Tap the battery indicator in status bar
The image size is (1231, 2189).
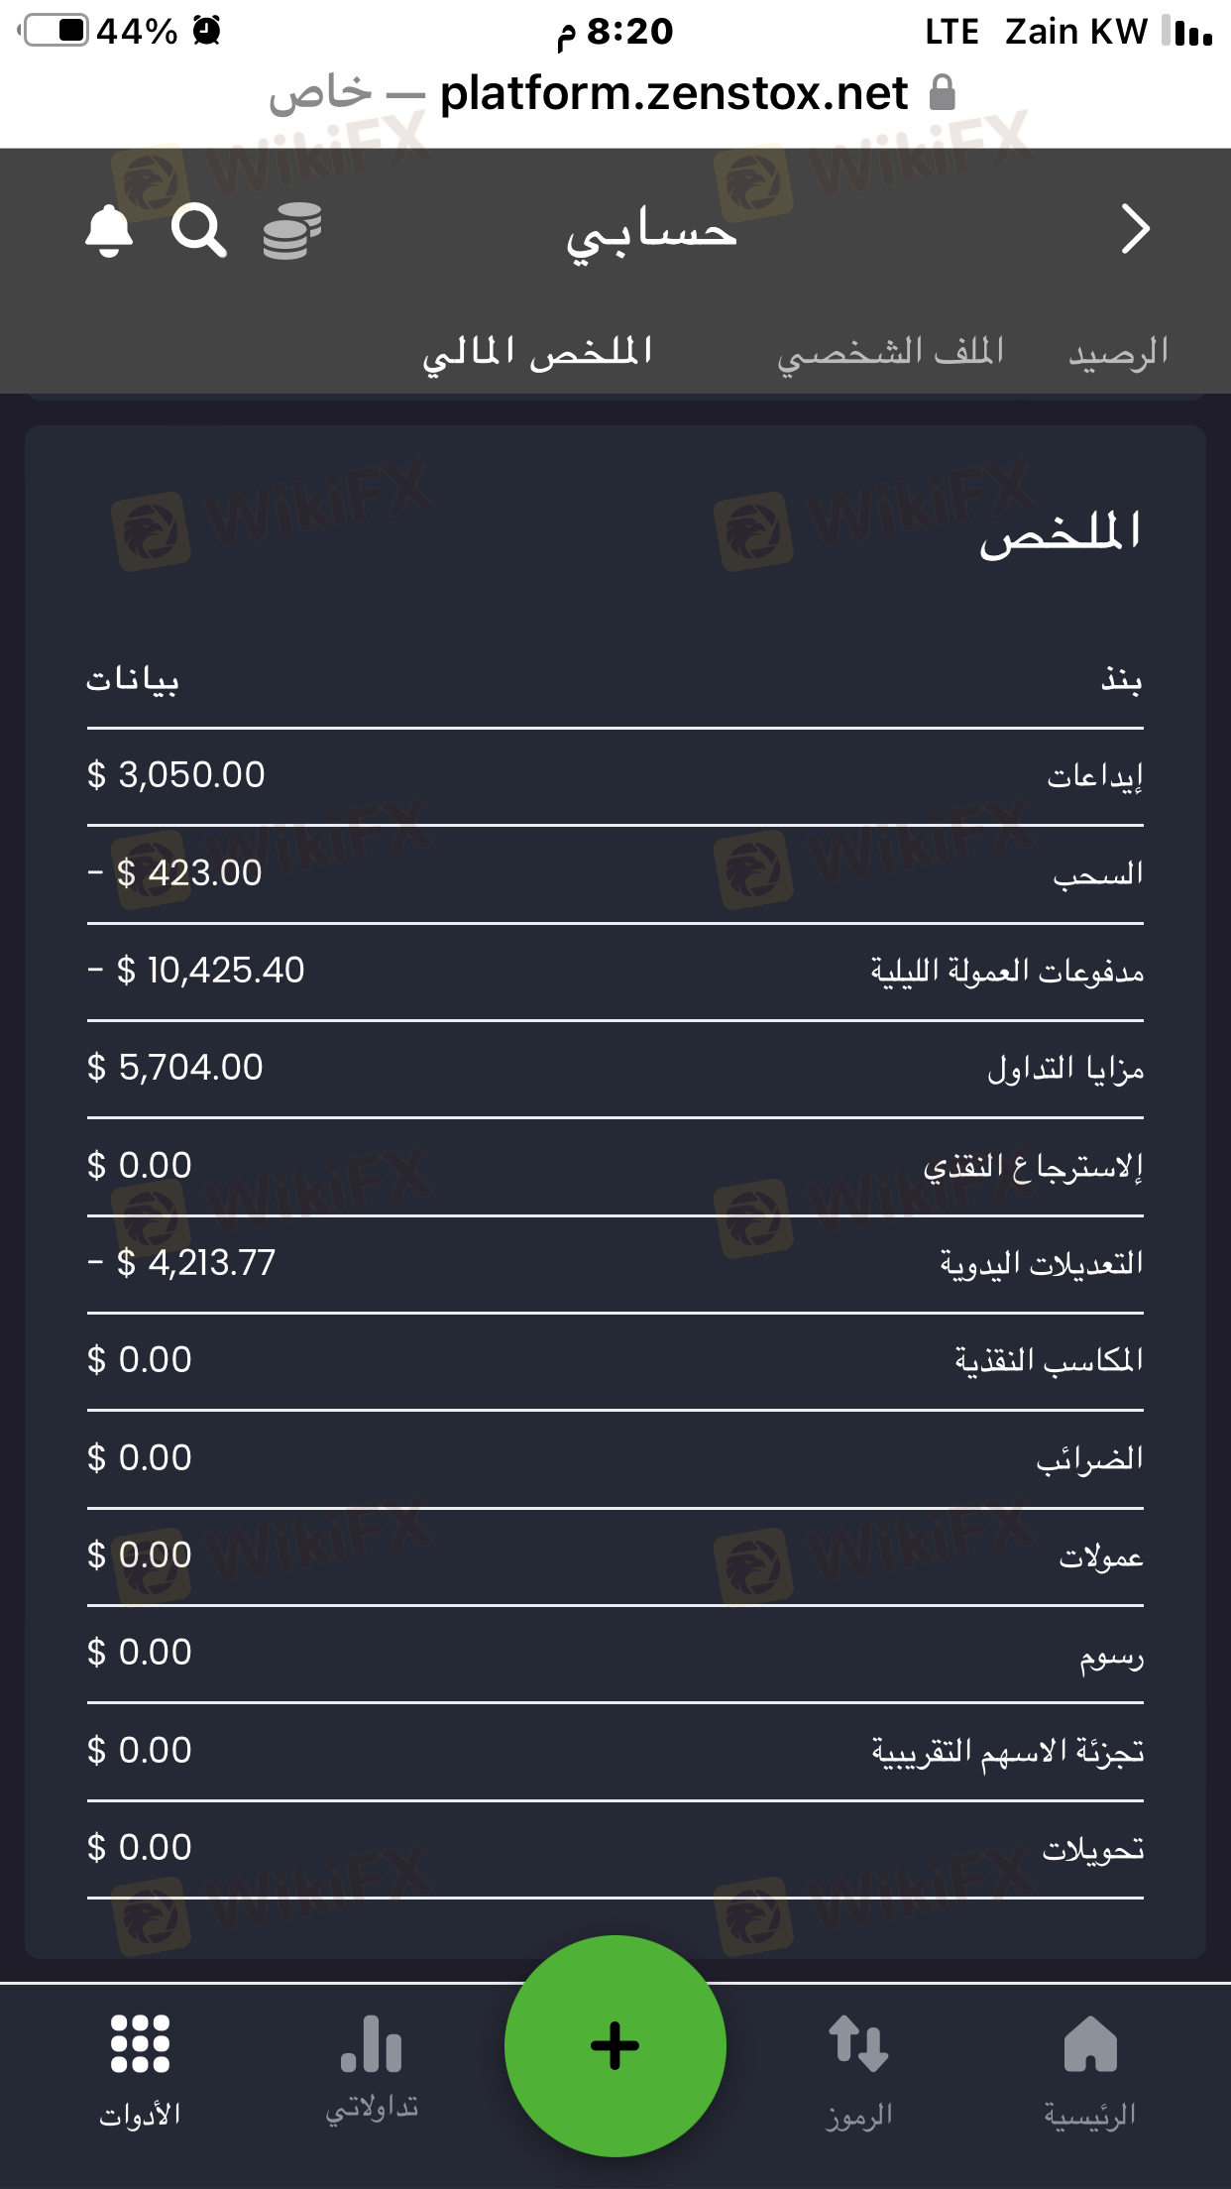pyautogui.click(x=55, y=31)
